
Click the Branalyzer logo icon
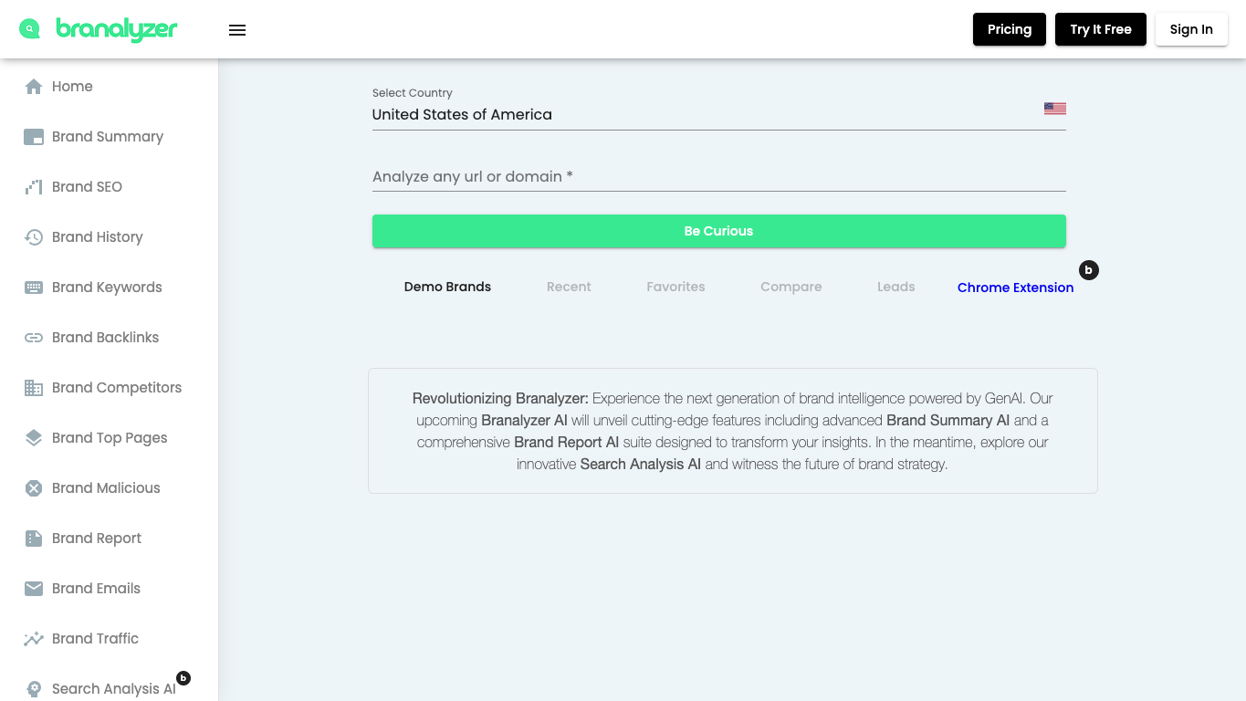[x=30, y=29]
